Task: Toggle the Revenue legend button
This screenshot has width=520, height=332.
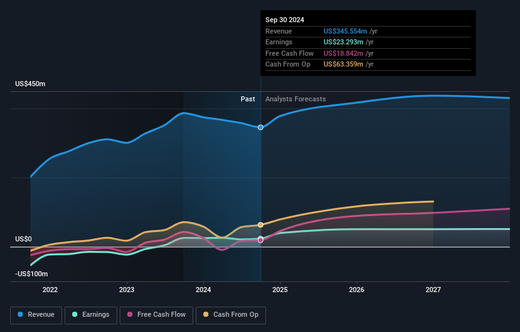Action: pyautogui.click(x=36, y=315)
